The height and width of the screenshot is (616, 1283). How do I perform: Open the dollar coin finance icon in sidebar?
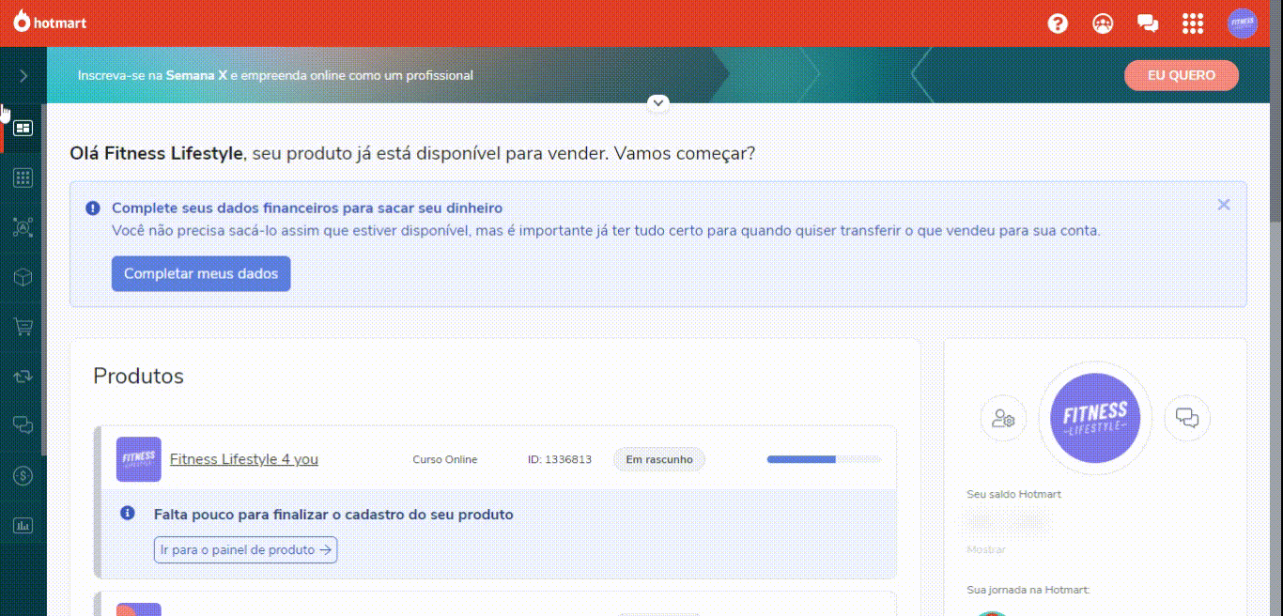pos(23,476)
